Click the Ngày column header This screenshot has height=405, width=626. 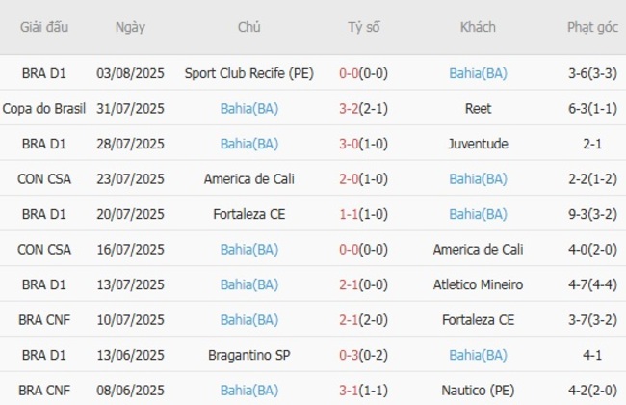130,28
